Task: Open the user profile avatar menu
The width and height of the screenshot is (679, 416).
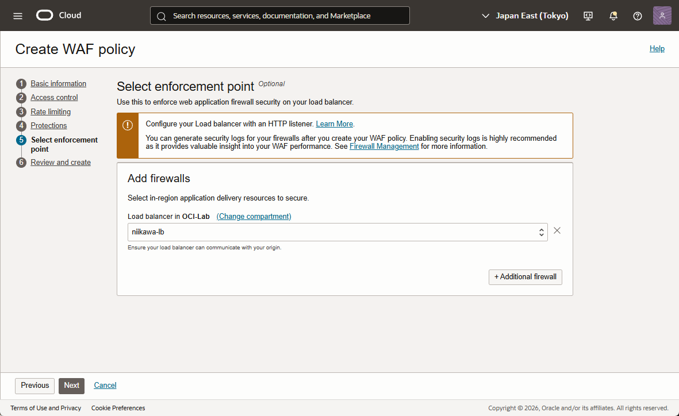Action: point(662,16)
